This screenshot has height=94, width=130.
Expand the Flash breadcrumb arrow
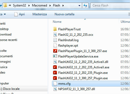click(x=63, y=6)
